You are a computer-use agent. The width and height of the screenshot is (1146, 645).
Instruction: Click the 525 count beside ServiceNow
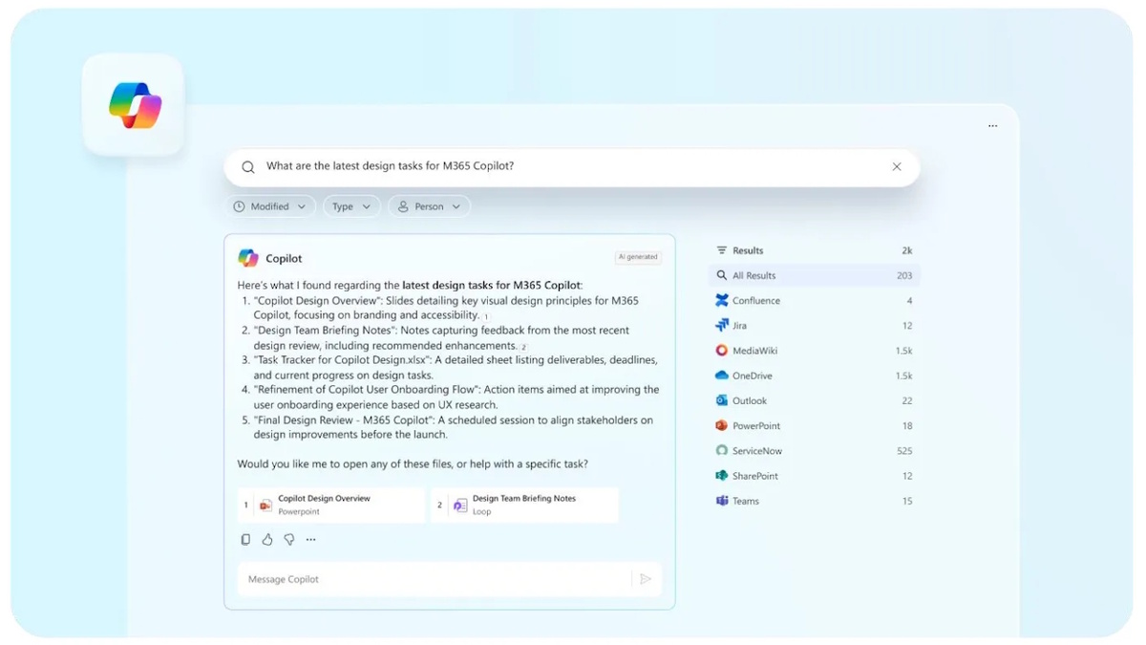(x=904, y=451)
